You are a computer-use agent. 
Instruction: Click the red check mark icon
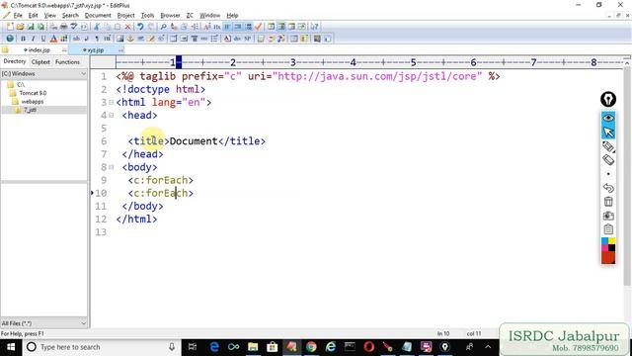point(259,27)
